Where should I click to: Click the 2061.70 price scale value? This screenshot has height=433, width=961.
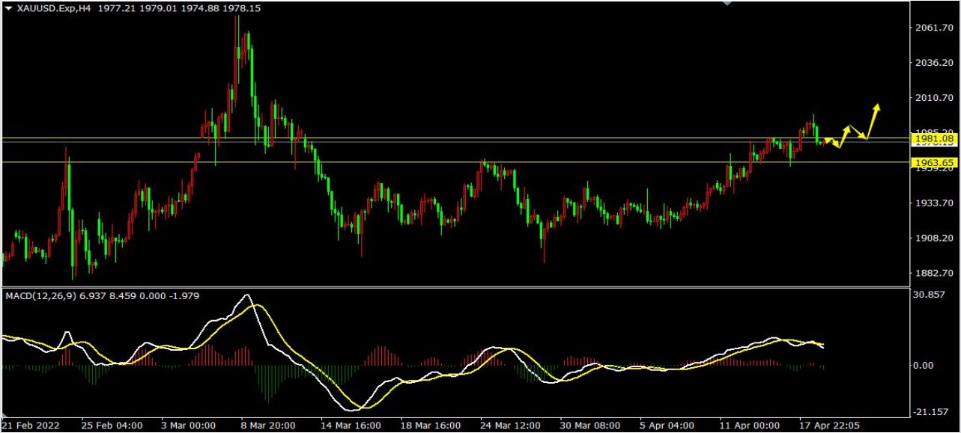(935, 28)
